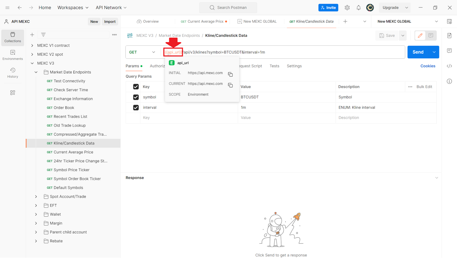Open the environment quick look icon

point(449,21)
